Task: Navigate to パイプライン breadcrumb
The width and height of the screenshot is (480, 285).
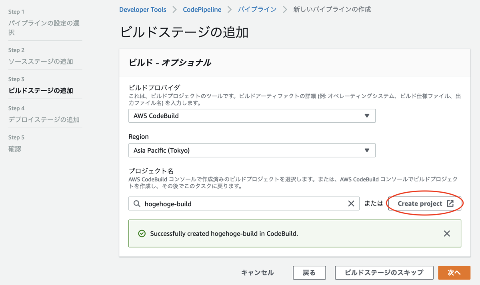Action: 257,9
